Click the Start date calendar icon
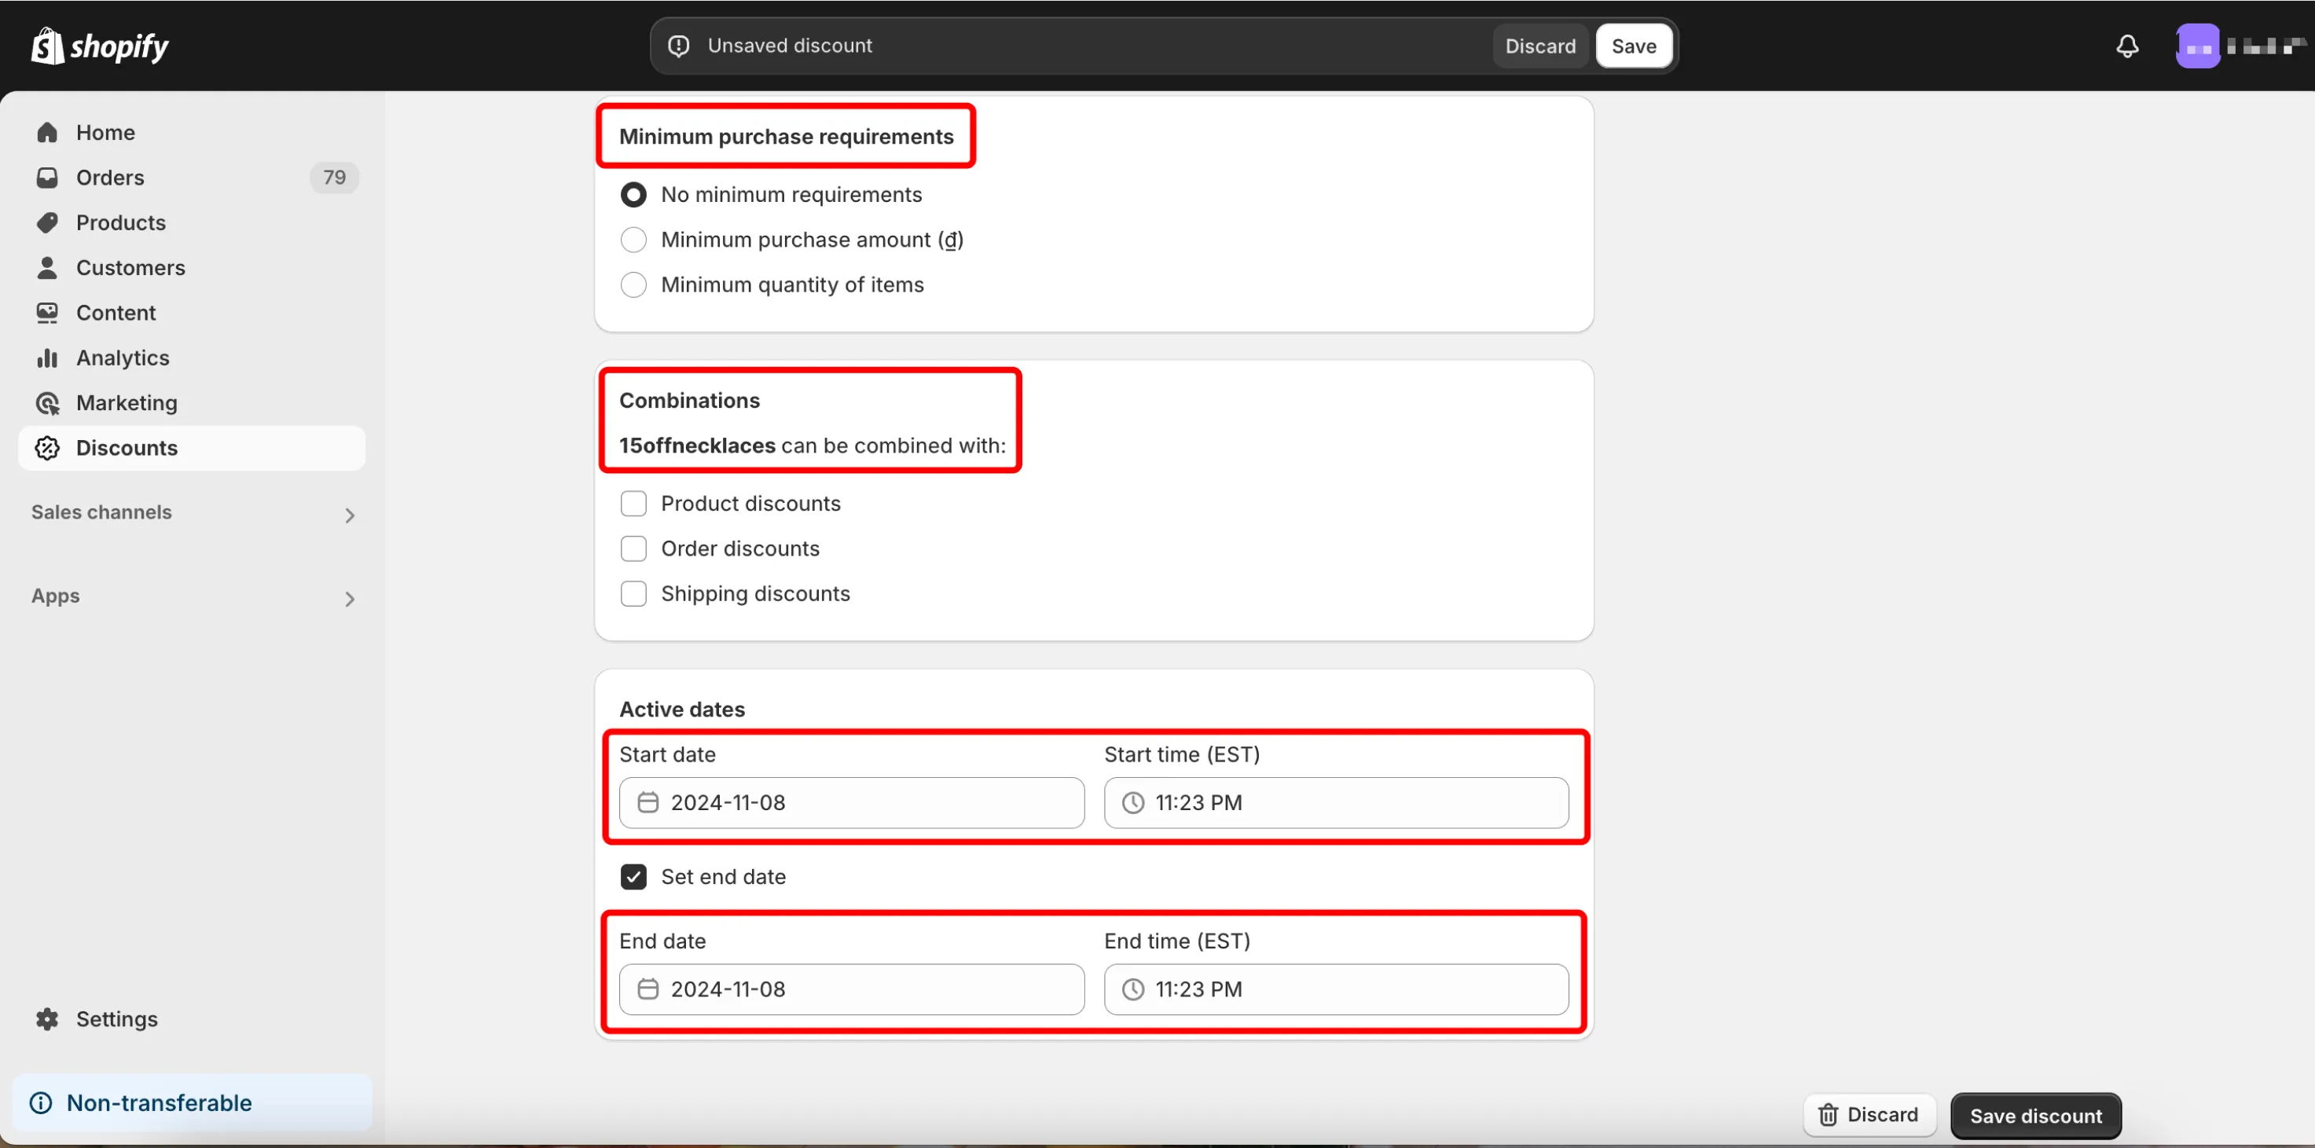Viewport: 2315px width, 1148px height. pyautogui.click(x=648, y=802)
